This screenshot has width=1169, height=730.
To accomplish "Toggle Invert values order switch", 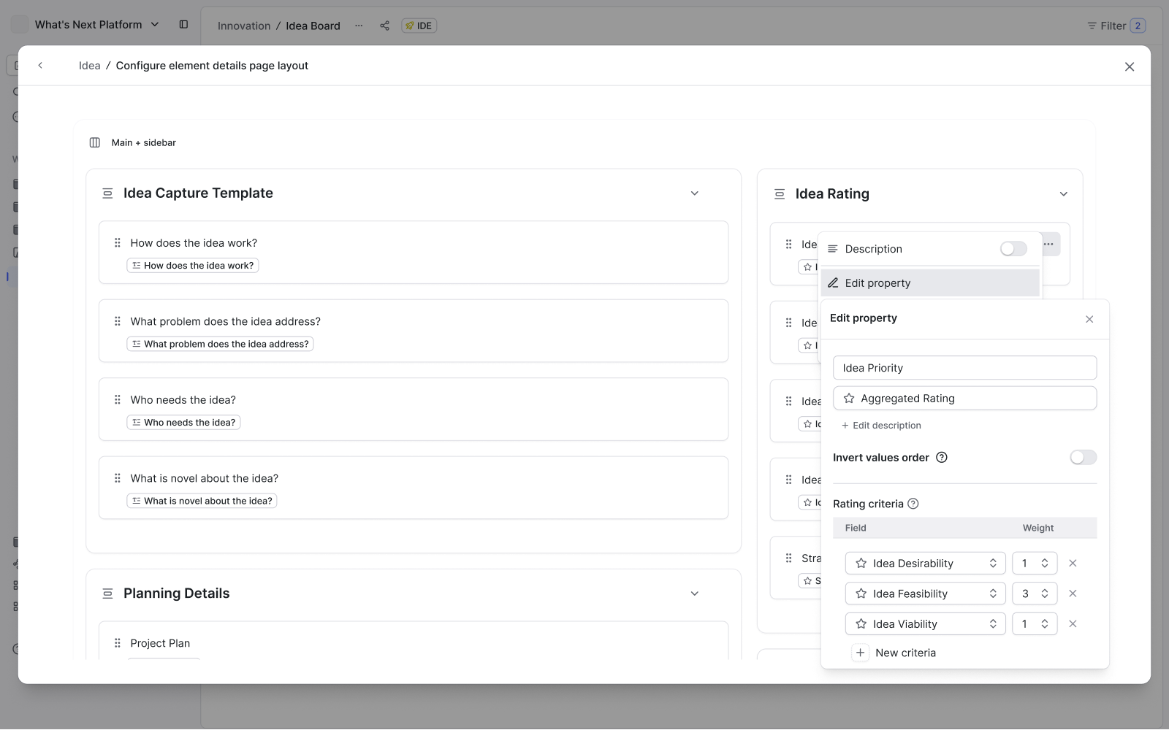I will point(1083,458).
